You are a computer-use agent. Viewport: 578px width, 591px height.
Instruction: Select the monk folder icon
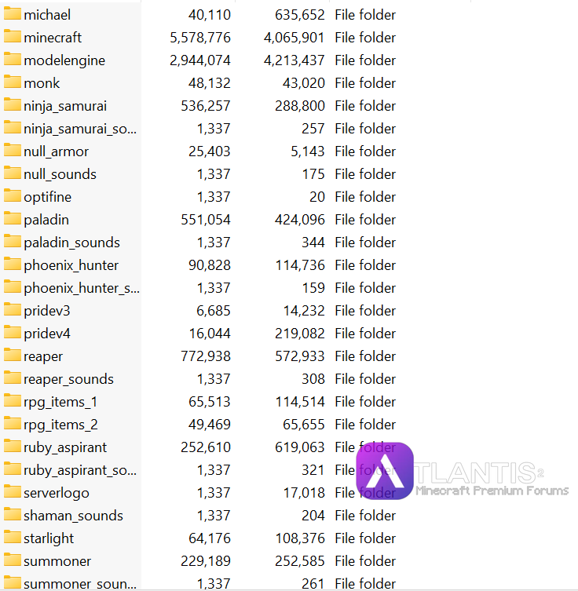[x=13, y=82]
